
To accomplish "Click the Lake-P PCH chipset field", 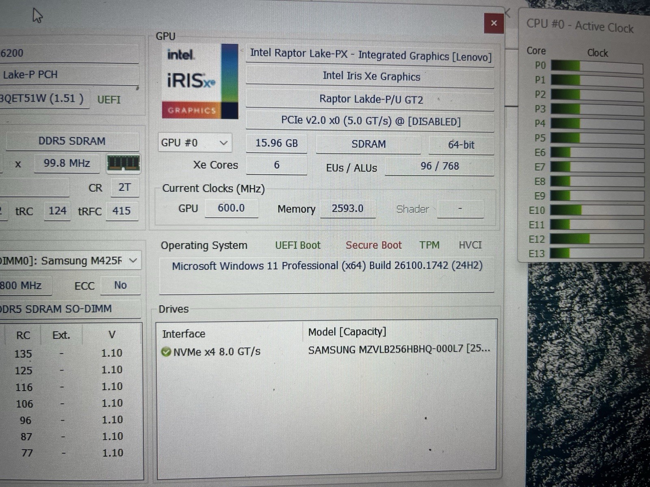I will pos(69,75).
